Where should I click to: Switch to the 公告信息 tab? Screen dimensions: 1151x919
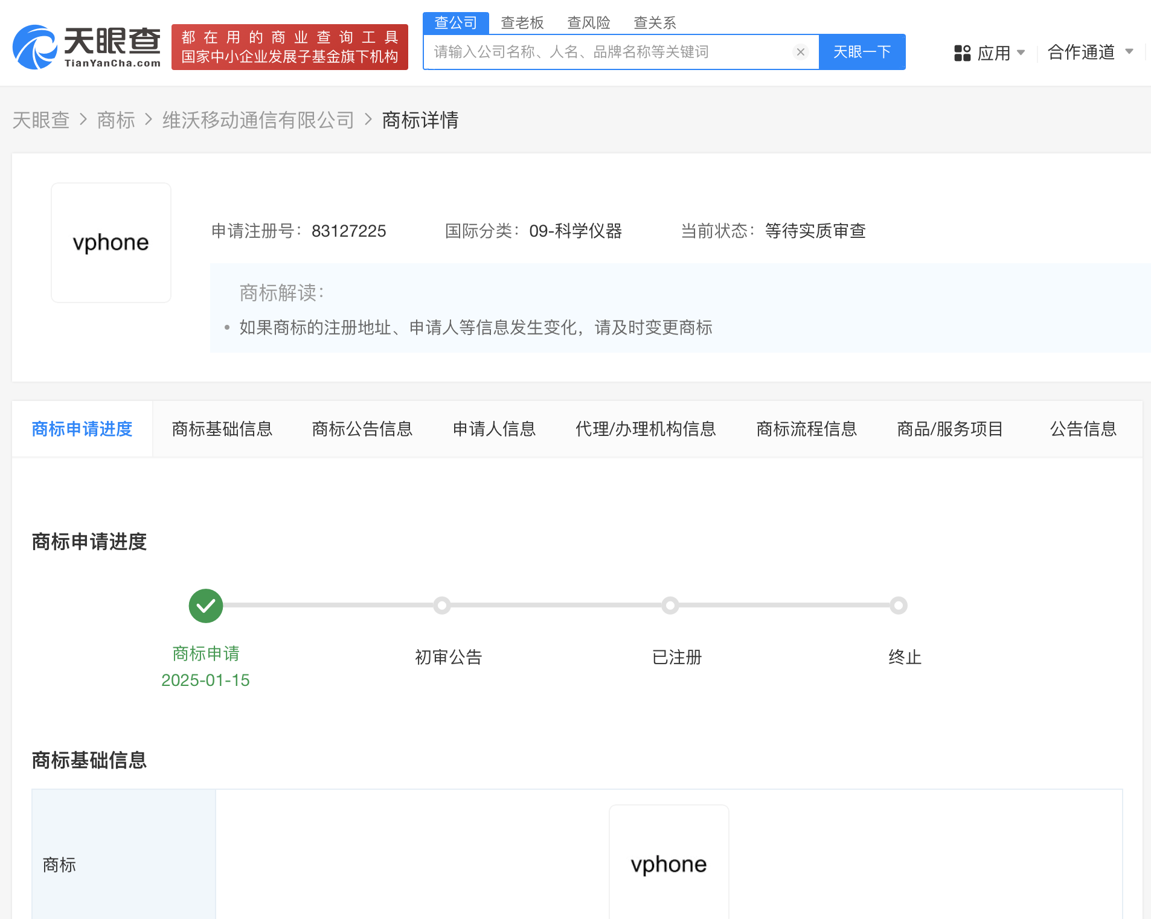click(x=1082, y=429)
